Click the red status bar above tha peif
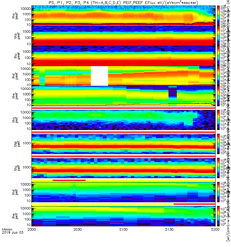The height and width of the screenshot is (247, 231). (124, 108)
